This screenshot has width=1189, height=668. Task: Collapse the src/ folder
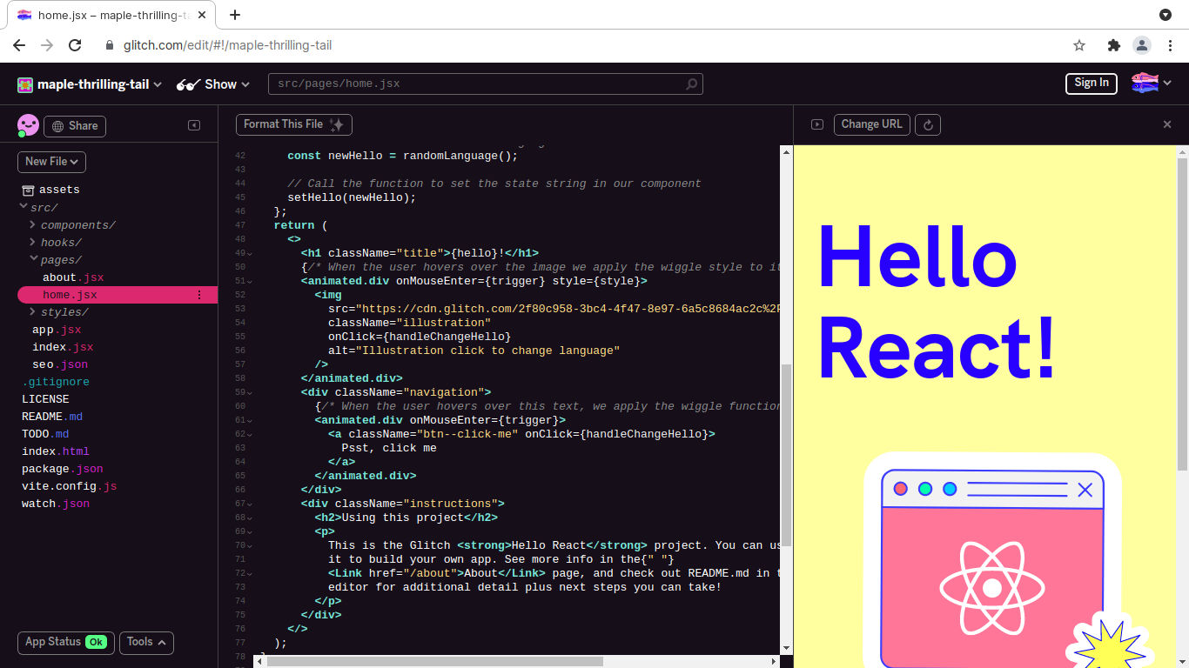tap(24, 207)
